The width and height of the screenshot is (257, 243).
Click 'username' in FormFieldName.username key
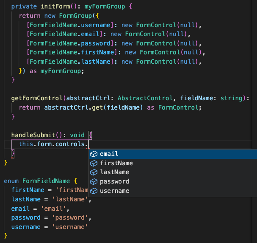point(96,25)
